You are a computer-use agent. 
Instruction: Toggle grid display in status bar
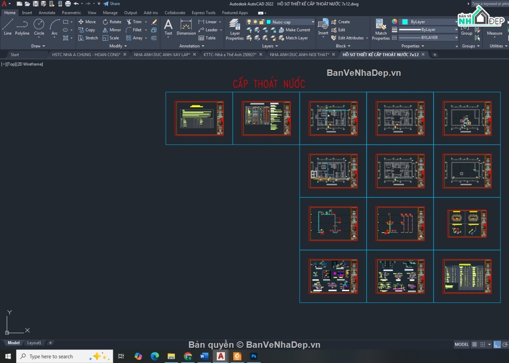coord(474,344)
